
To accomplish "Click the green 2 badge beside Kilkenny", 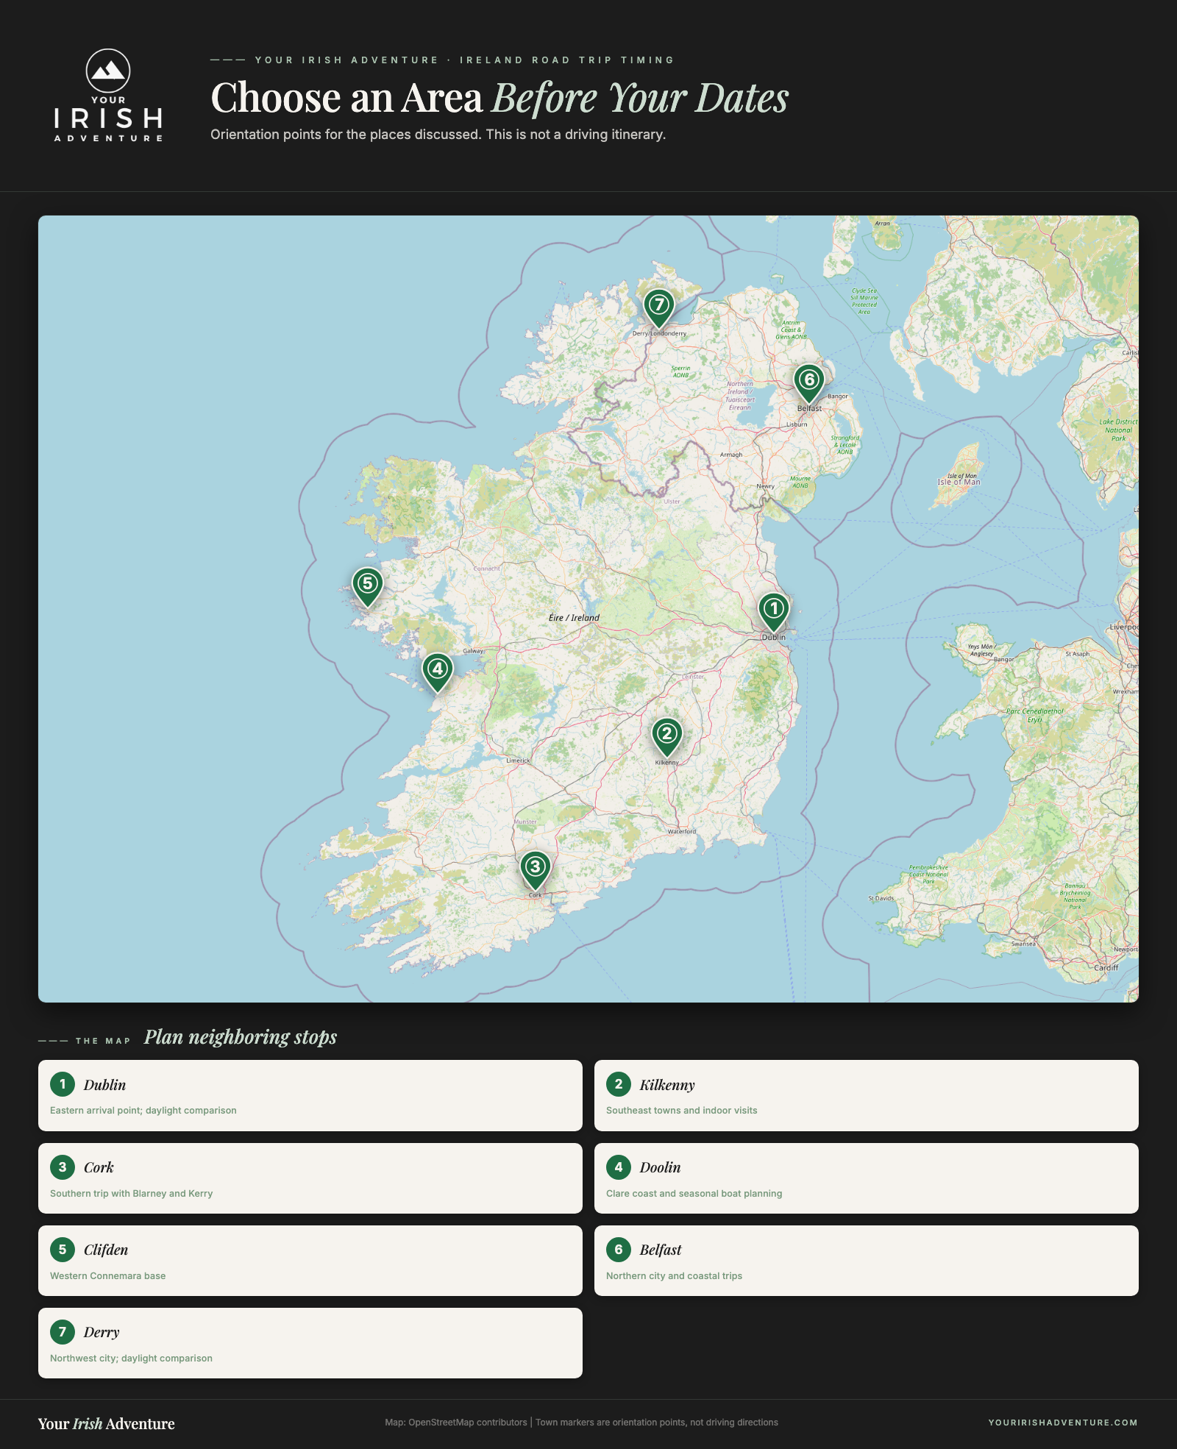I will pos(619,1083).
